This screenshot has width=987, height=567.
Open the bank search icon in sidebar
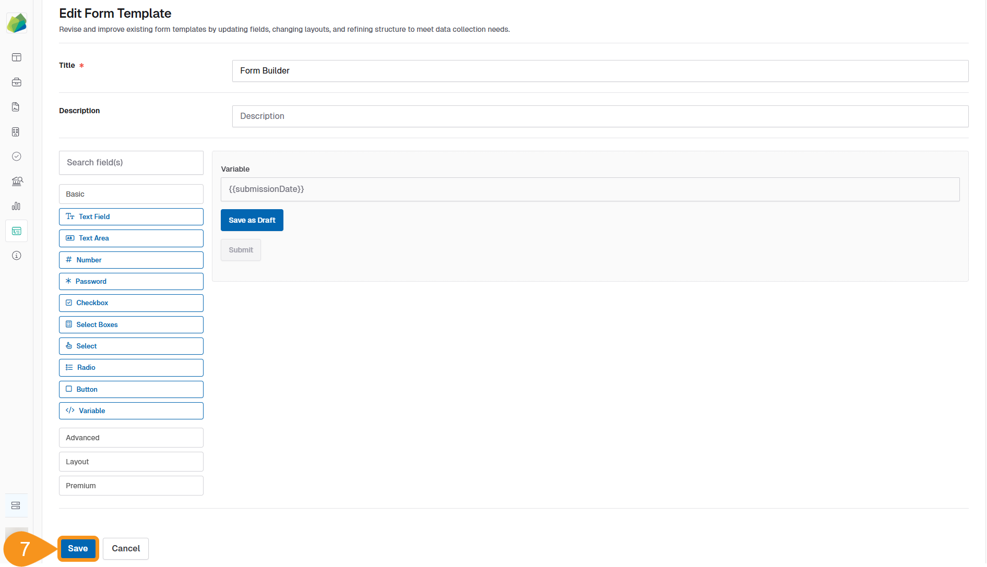[x=17, y=181]
